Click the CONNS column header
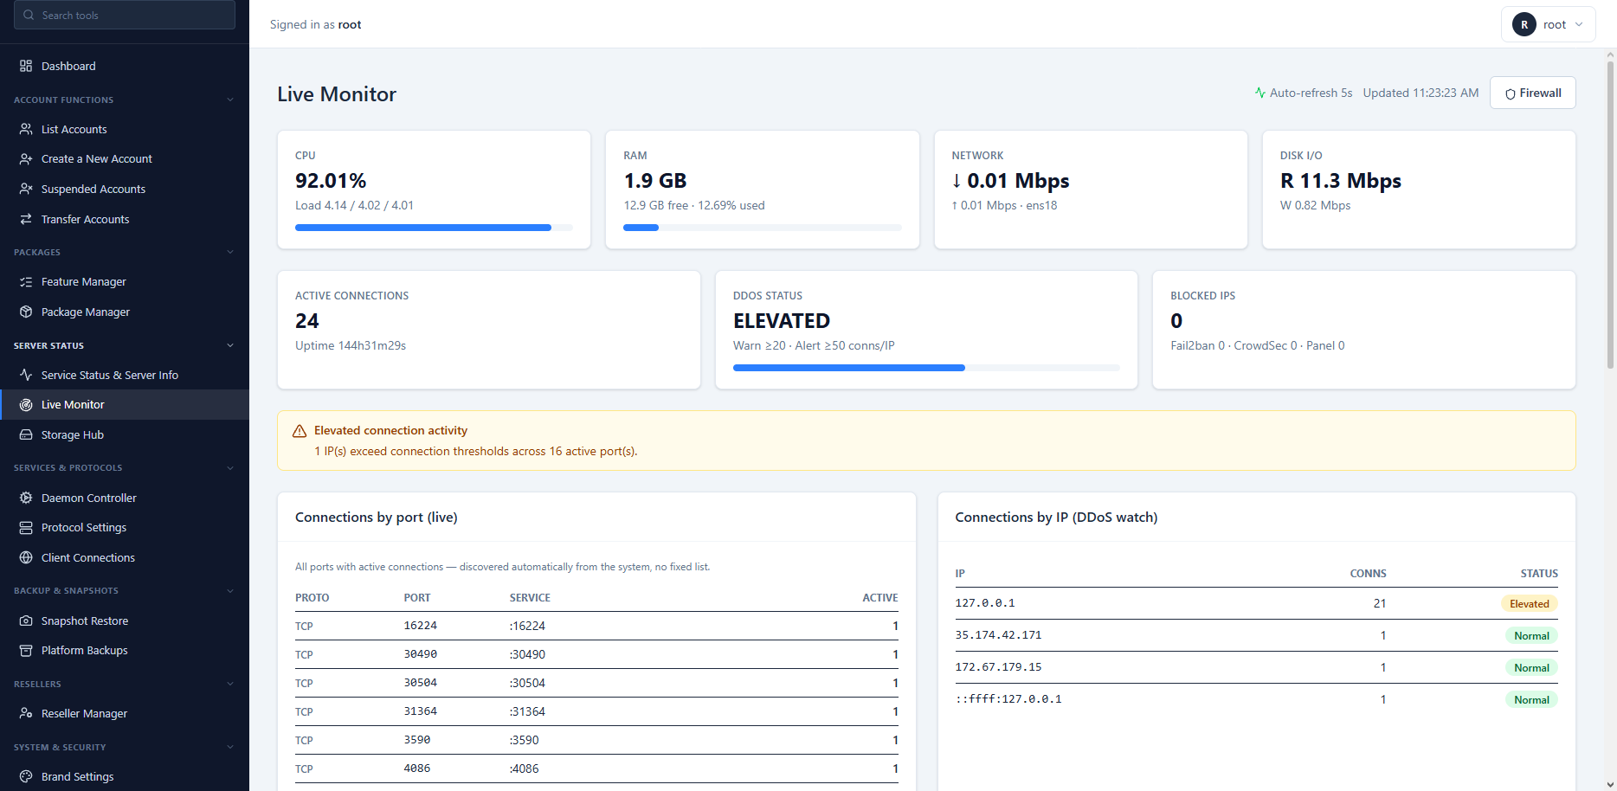 pyautogui.click(x=1368, y=574)
